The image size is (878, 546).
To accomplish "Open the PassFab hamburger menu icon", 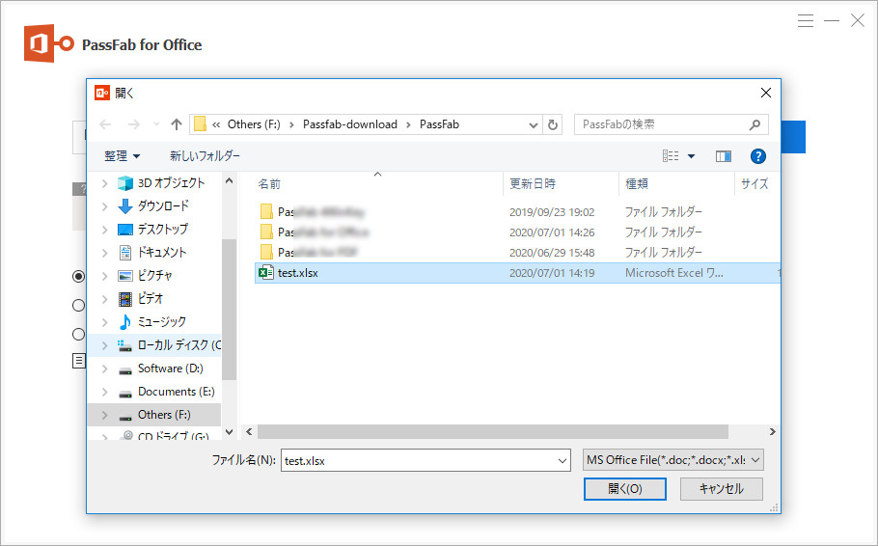I will [806, 21].
